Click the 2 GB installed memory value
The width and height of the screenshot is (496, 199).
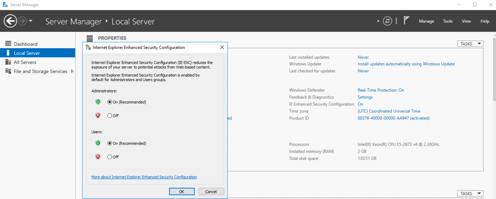click(362, 151)
